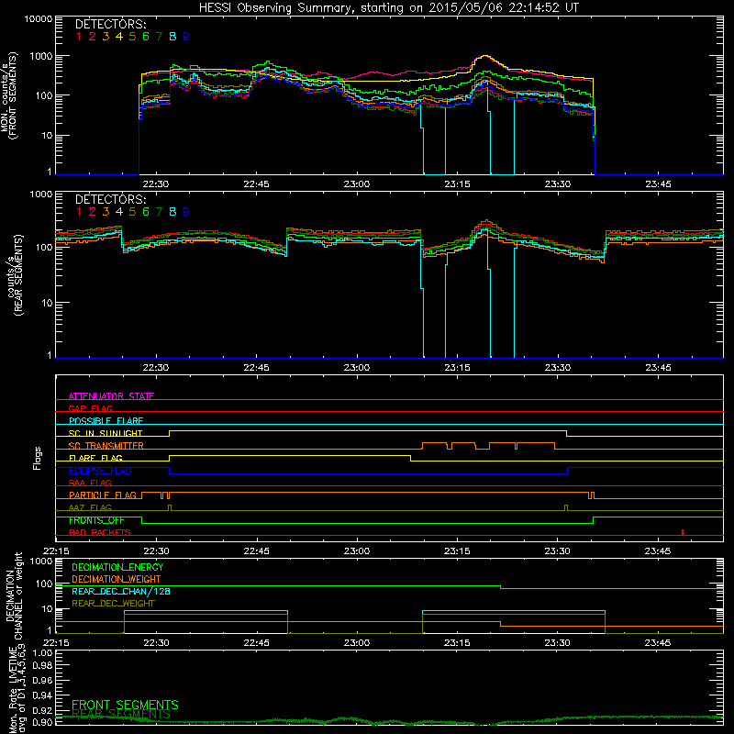
Task: Click the counts/s (REAR SEGMENTS) axis title
Action: click(x=14, y=275)
